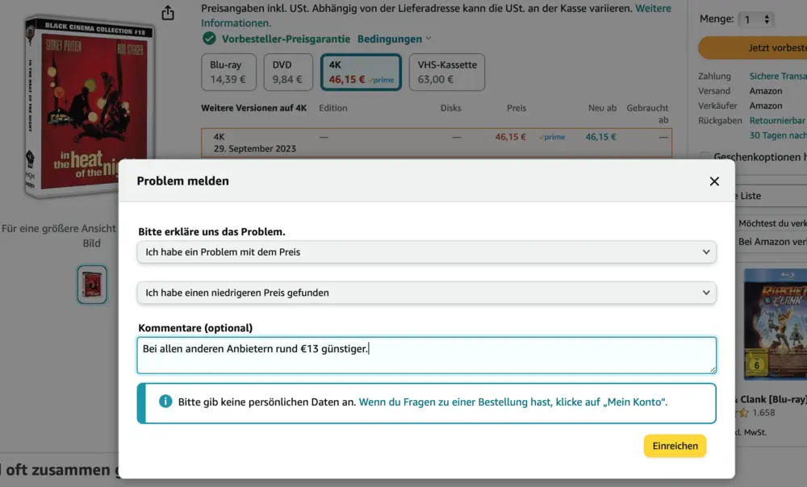Close the Problem melden dialog
Image resolution: width=807 pixels, height=487 pixels.
pyautogui.click(x=714, y=181)
